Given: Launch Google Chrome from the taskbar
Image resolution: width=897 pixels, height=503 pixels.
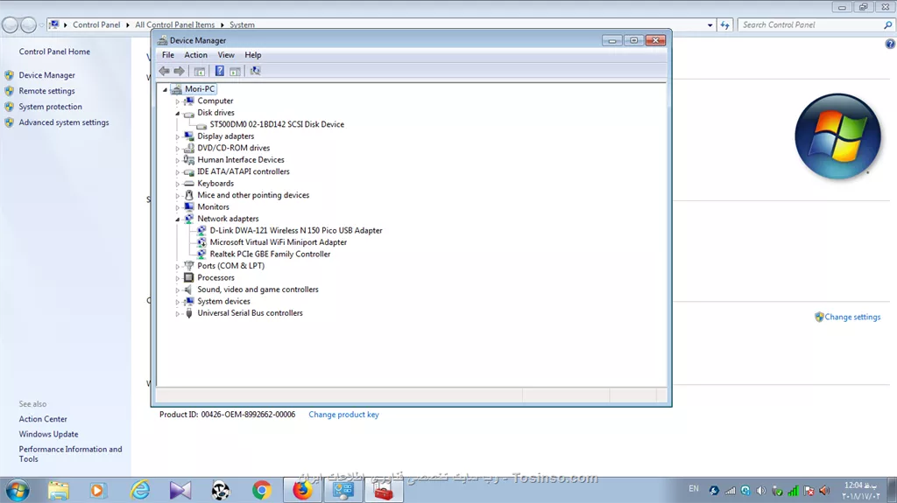Looking at the screenshot, I should click(261, 491).
